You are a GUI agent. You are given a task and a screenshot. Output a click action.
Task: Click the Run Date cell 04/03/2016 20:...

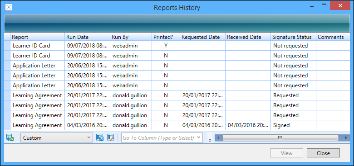88,125
